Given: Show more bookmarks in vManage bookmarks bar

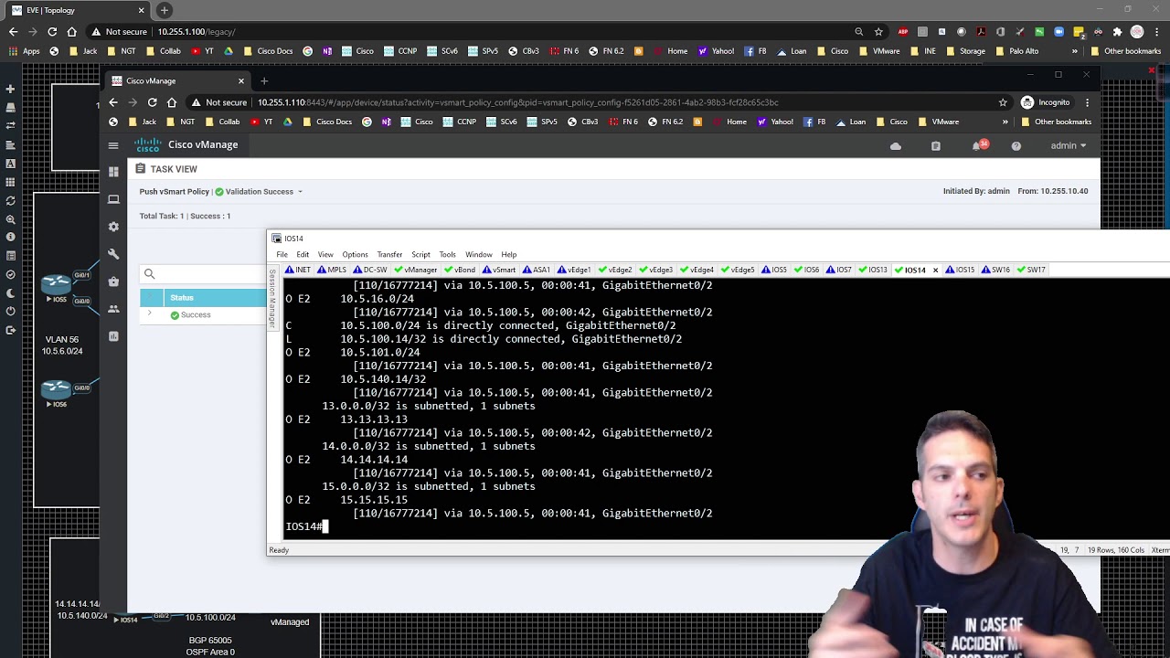Looking at the screenshot, I should pos(1005,122).
